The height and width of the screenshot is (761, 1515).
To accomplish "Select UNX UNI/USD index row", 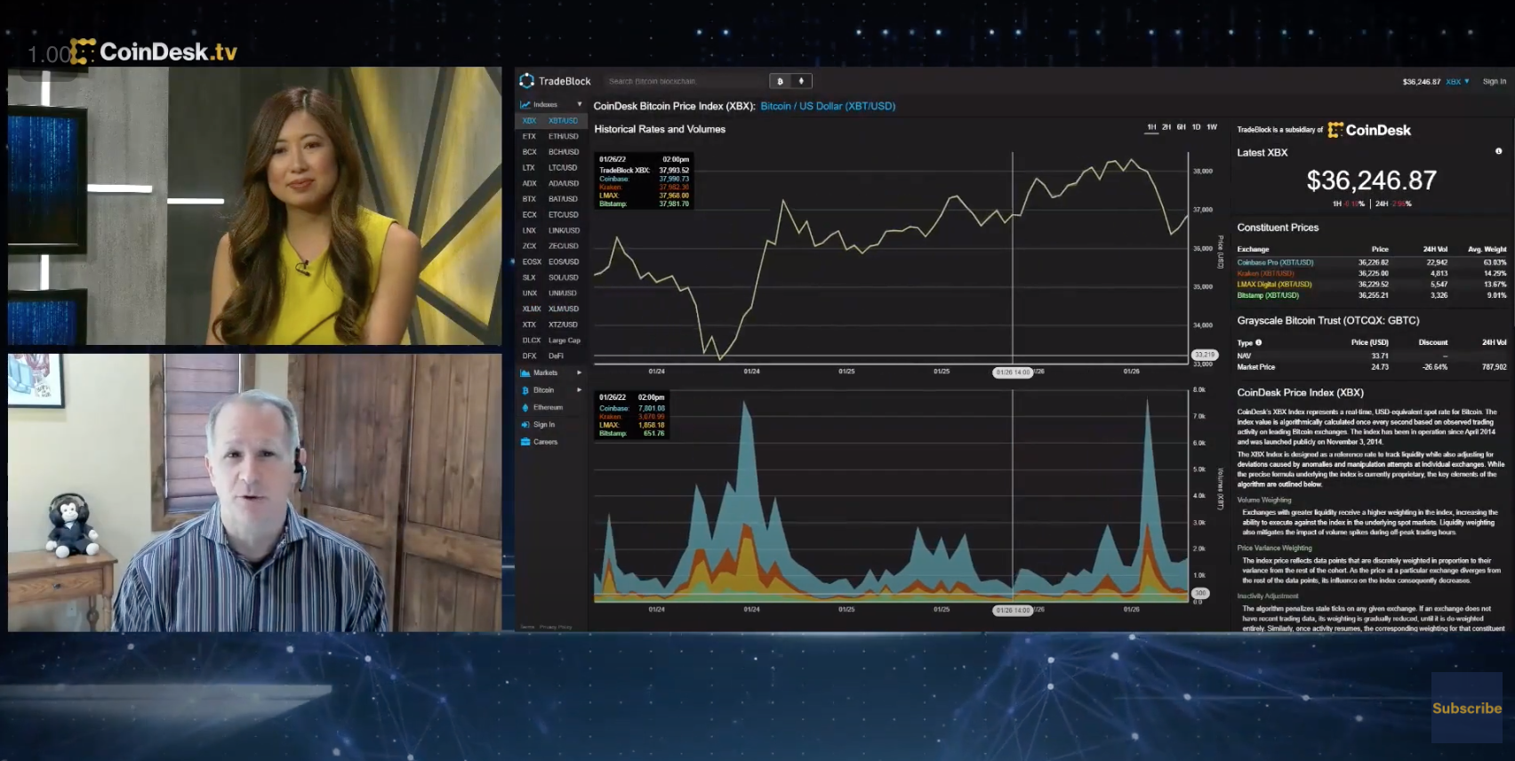I will click(551, 293).
